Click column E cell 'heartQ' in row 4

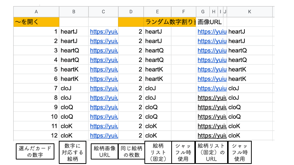(x=157, y=60)
